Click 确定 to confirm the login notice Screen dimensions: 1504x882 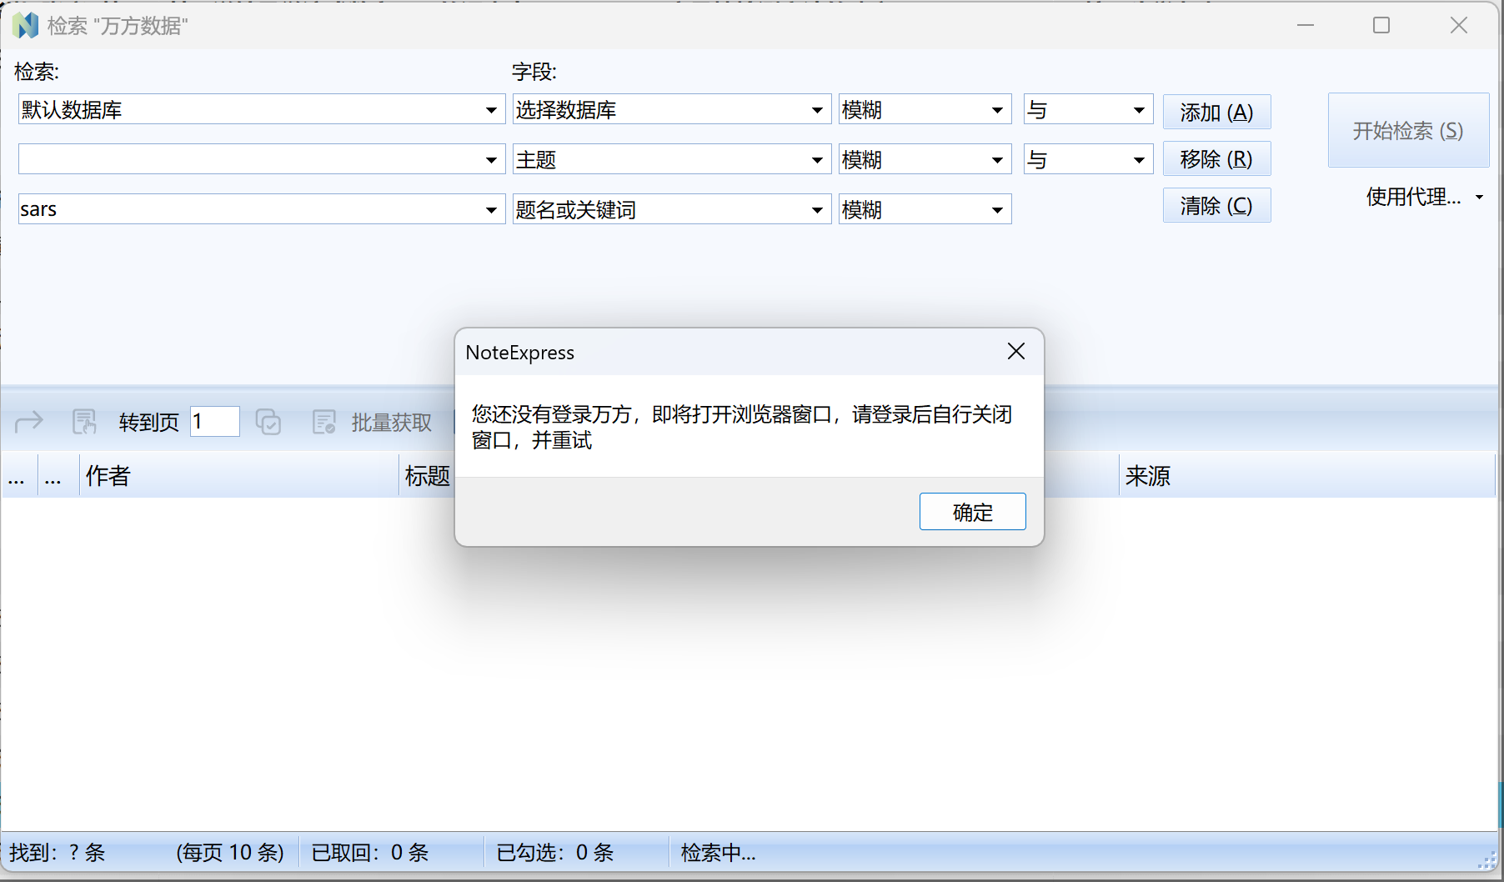[972, 511]
